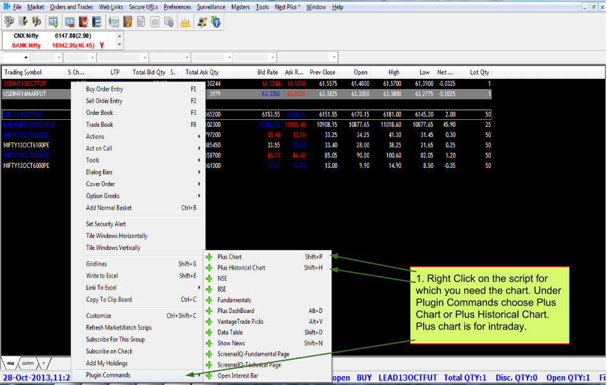The width and height of the screenshot is (607, 385).
Task: Open the Surveillance menu
Action: tap(211, 7)
